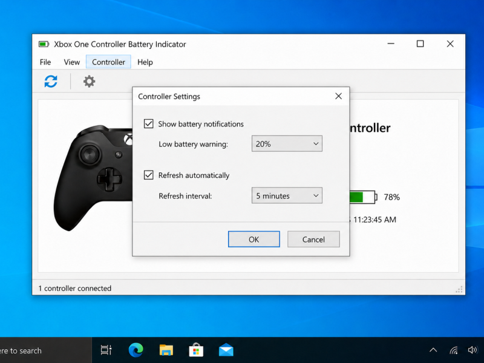
Task: Open Task View on the taskbar
Action: click(x=106, y=350)
